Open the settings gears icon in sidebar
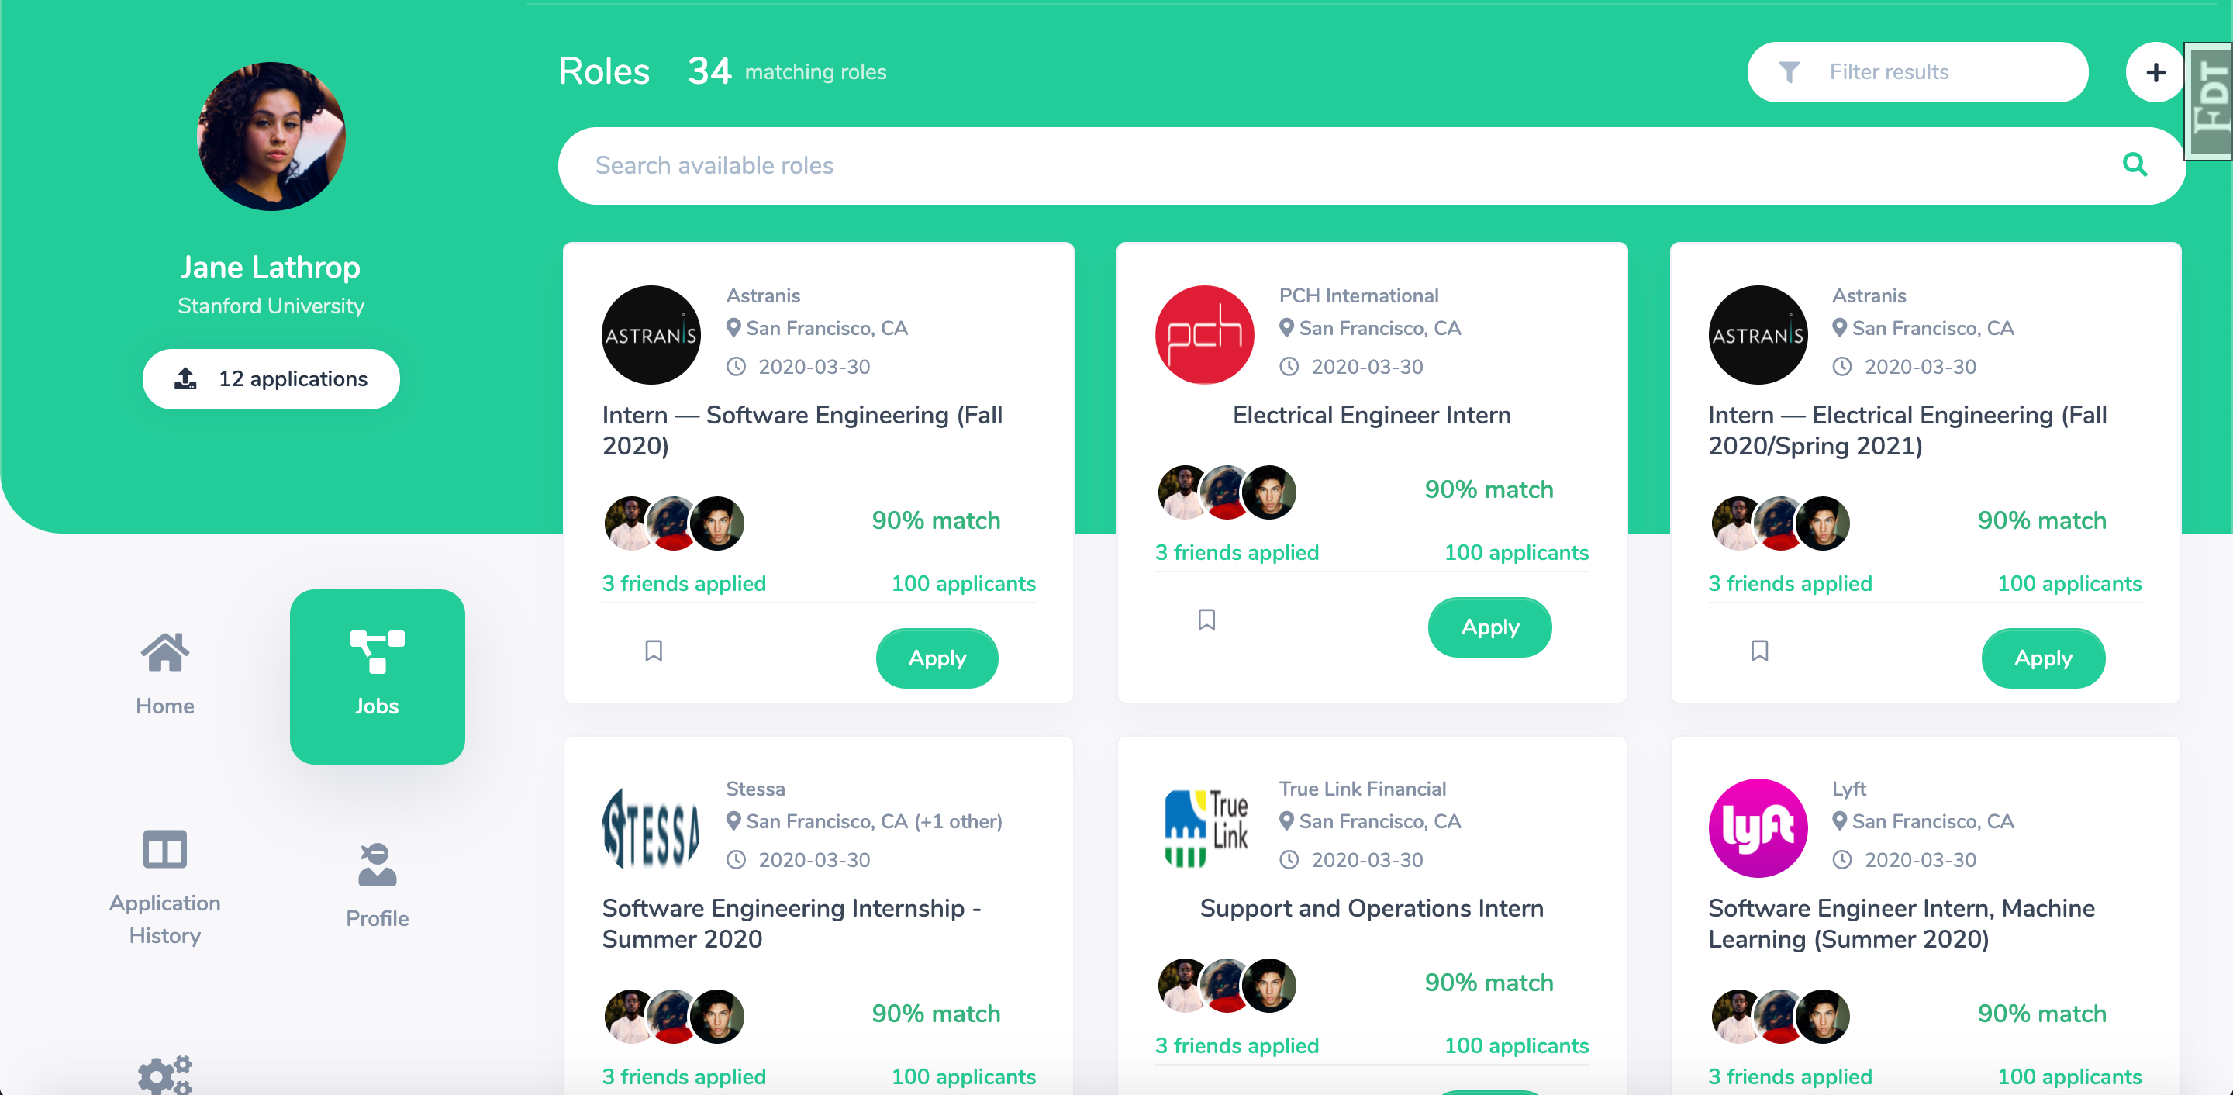The height and width of the screenshot is (1095, 2233). [x=164, y=1075]
